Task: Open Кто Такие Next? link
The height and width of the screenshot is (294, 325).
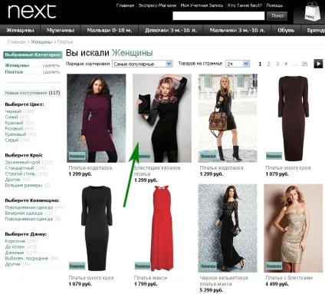Action: pos(245,5)
